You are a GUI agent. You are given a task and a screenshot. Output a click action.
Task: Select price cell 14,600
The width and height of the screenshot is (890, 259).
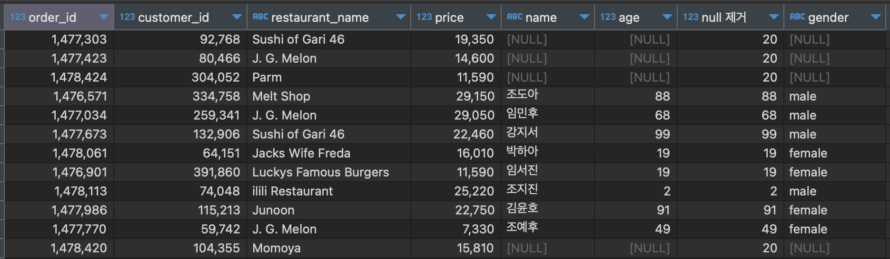point(456,58)
